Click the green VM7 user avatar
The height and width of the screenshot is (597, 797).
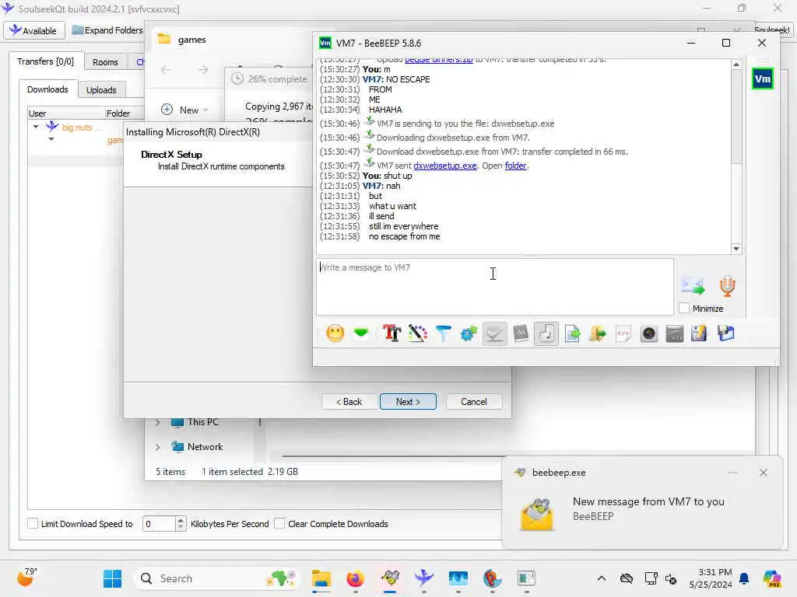tap(763, 79)
